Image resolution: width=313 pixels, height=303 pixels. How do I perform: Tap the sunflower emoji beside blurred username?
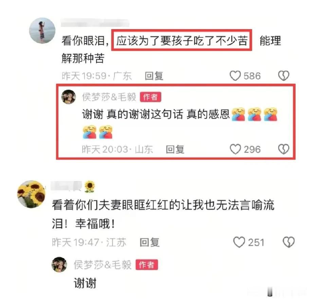point(89,187)
